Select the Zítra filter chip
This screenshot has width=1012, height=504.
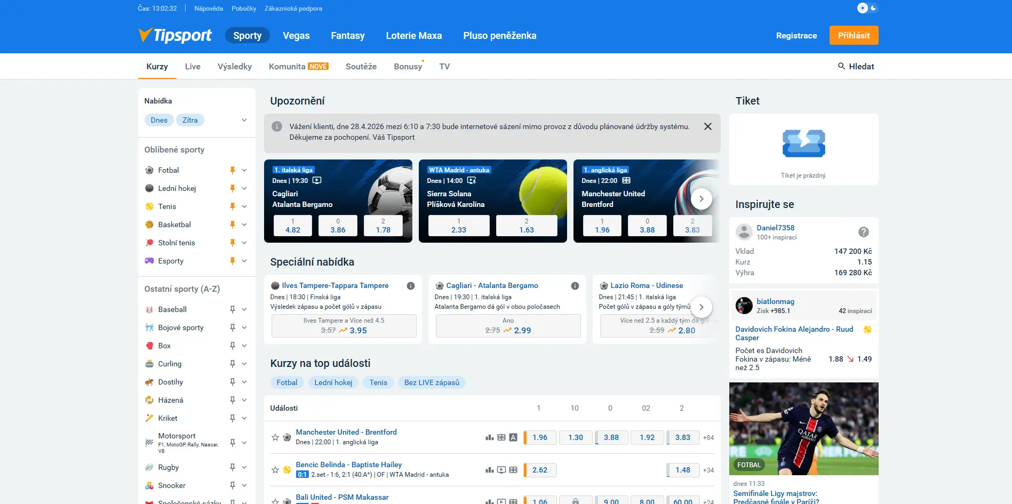click(190, 120)
